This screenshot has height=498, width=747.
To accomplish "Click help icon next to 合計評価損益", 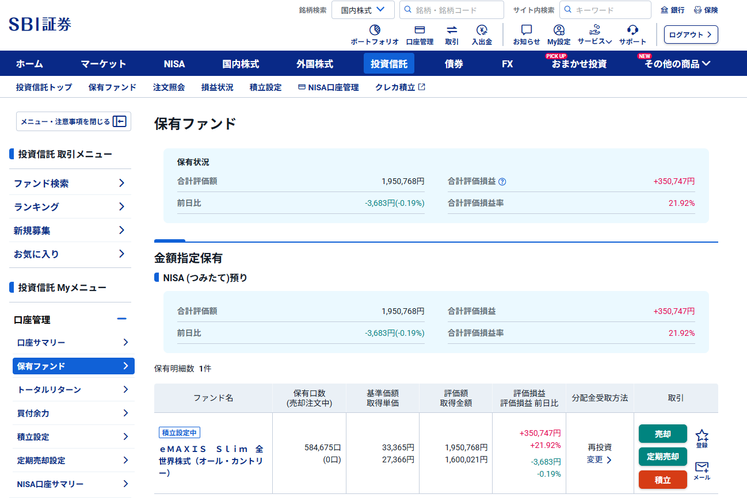I will point(502,182).
